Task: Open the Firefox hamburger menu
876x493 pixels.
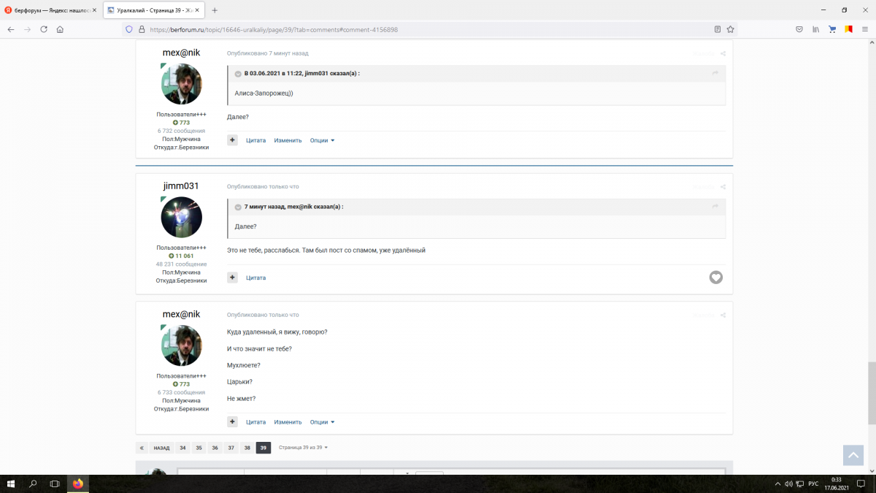Action: click(x=865, y=29)
